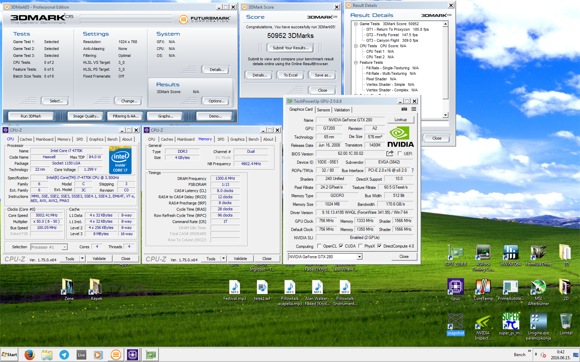580x362 pixels.
Task: Open the GPU-Z.0.8.8 desktop shortcut
Action: click(455, 255)
